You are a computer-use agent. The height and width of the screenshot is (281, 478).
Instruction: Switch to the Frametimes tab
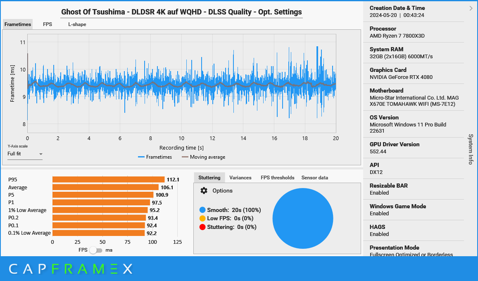[x=18, y=24]
